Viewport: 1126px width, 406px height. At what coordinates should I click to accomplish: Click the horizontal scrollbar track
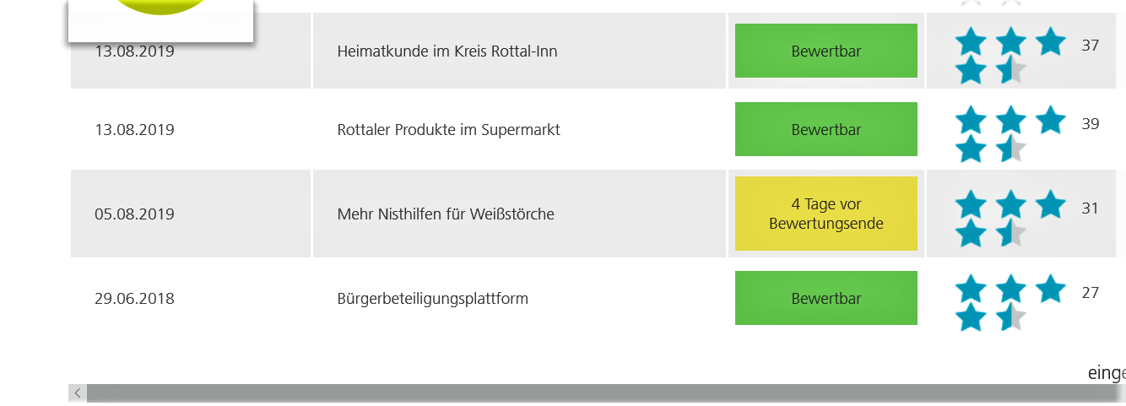(x=591, y=392)
